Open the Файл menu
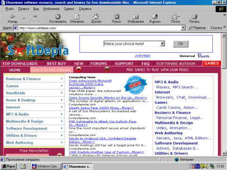This screenshot has width=227, height=170. [9, 9]
